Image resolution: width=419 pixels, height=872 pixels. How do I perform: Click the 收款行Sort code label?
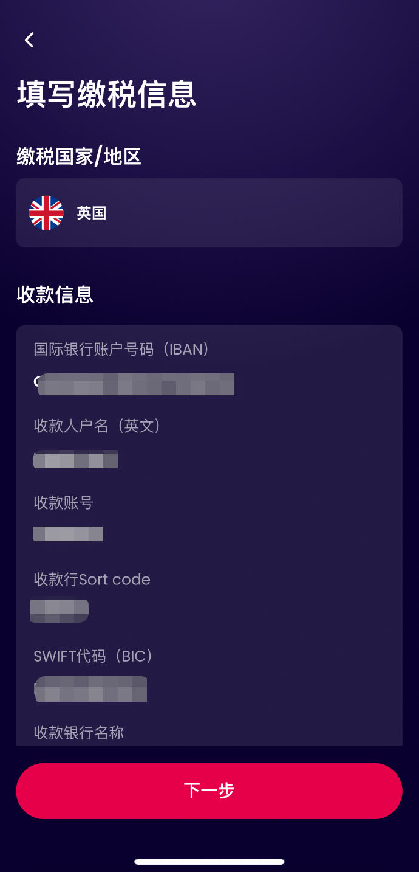tap(92, 580)
